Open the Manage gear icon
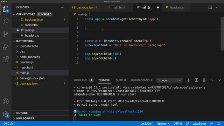 (x=6, y=114)
